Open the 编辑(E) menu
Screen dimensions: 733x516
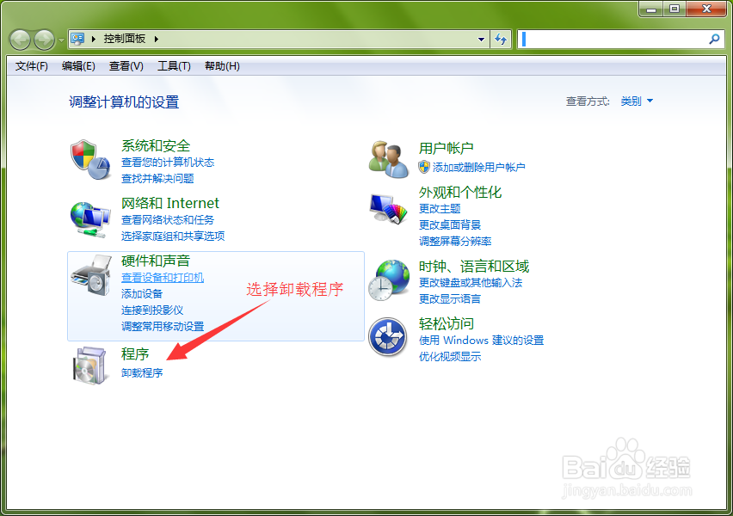tap(78, 66)
